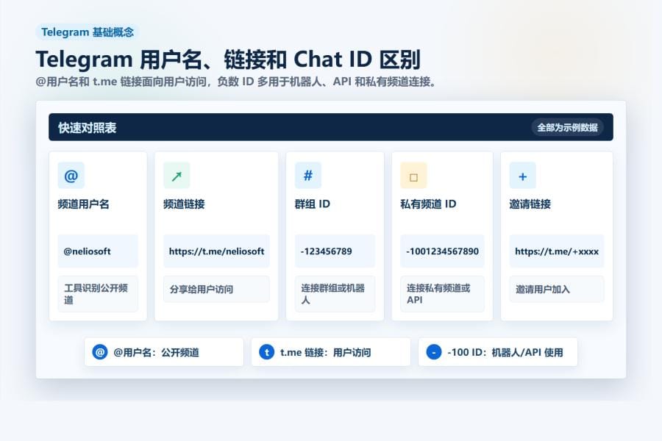Click the -100 ID：机器人/API 使用 legend text
Screen dimensions: 662x441
tap(505, 352)
